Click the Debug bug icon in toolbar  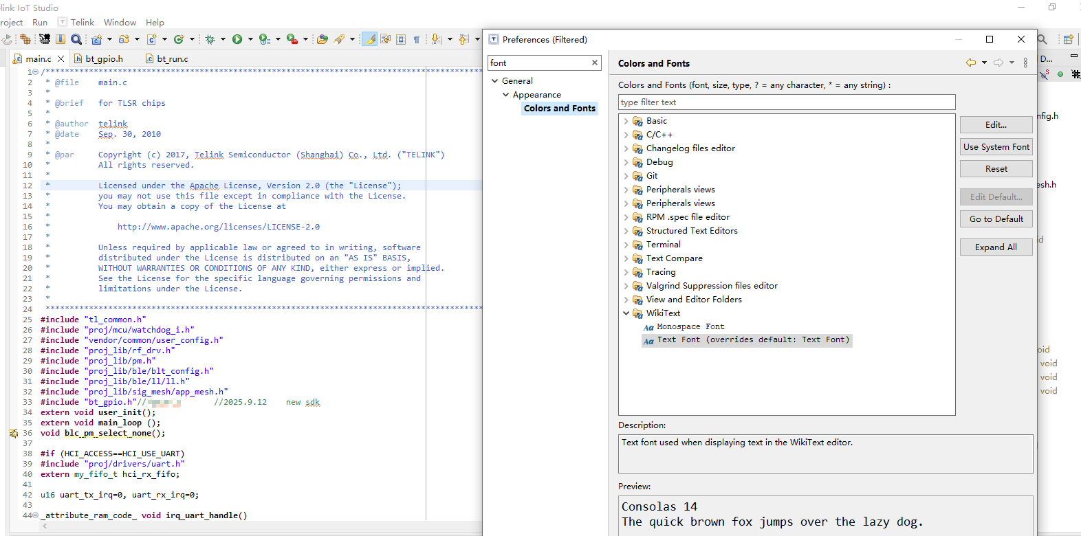tap(210, 39)
